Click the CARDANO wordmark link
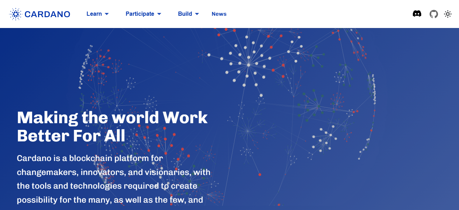This screenshot has width=459, height=210. pos(47,14)
